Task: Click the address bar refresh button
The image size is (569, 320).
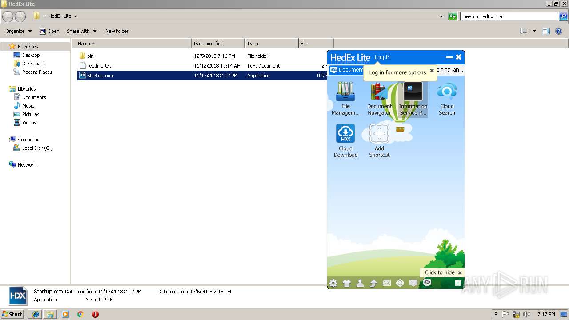Action: (453, 16)
